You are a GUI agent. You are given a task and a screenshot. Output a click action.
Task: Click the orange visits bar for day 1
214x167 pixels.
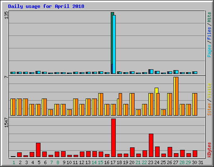coord(14,107)
